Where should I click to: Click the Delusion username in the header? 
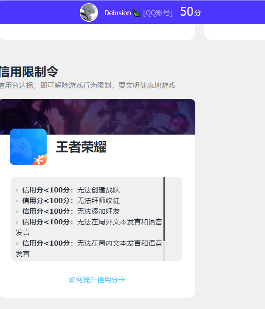pos(117,13)
